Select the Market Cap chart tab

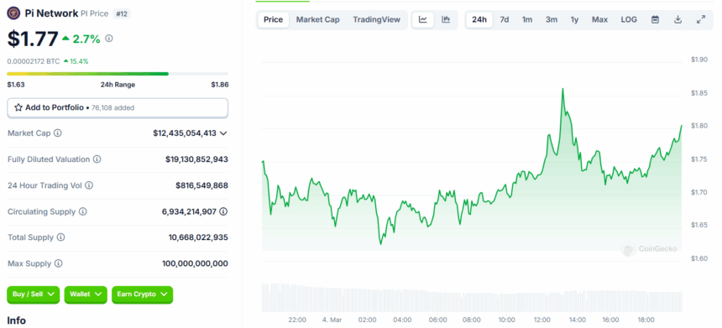pyautogui.click(x=317, y=20)
